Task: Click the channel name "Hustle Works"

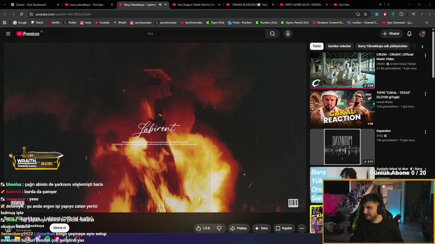Action: pos(384,102)
